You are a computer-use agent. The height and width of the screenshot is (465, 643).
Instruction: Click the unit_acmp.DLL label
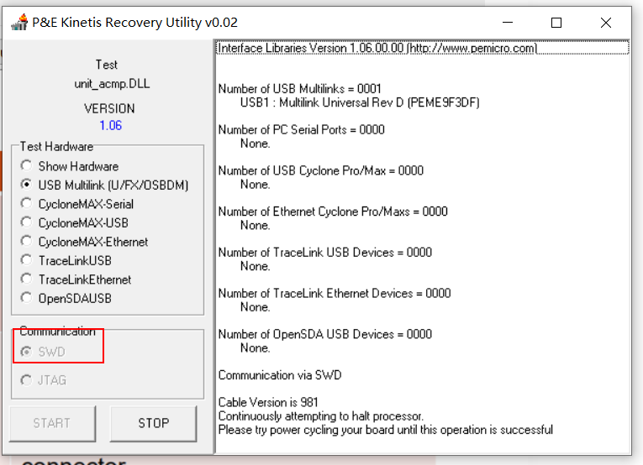coord(112,84)
